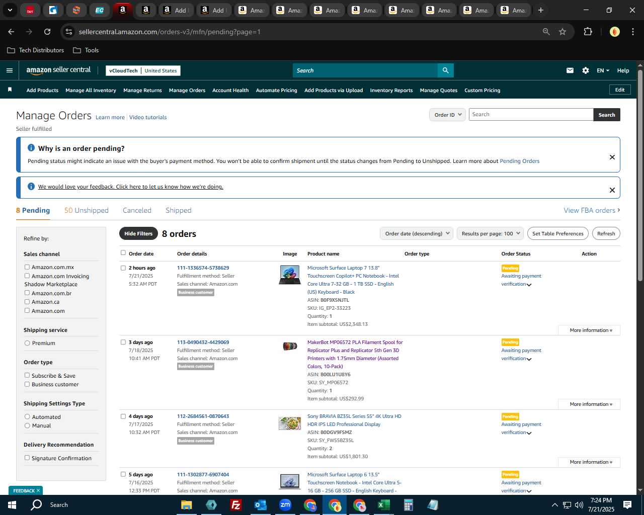This screenshot has width=644, height=515.
Task: Expand More information for order 111-1336574-5738629
Action: pos(589,330)
